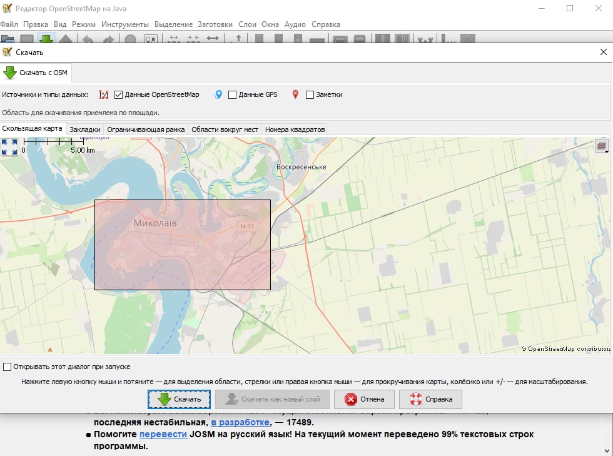This screenshot has height=456, width=613.
Task: Close the Скачать dialog
Action: click(603, 52)
